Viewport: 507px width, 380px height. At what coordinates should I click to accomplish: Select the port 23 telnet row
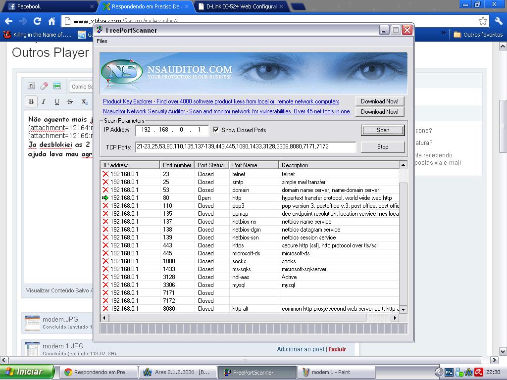pos(250,174)
